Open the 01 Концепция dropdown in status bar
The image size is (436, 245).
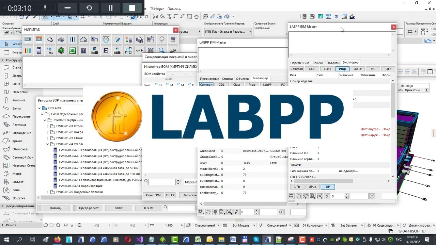(x=313, y=225)
